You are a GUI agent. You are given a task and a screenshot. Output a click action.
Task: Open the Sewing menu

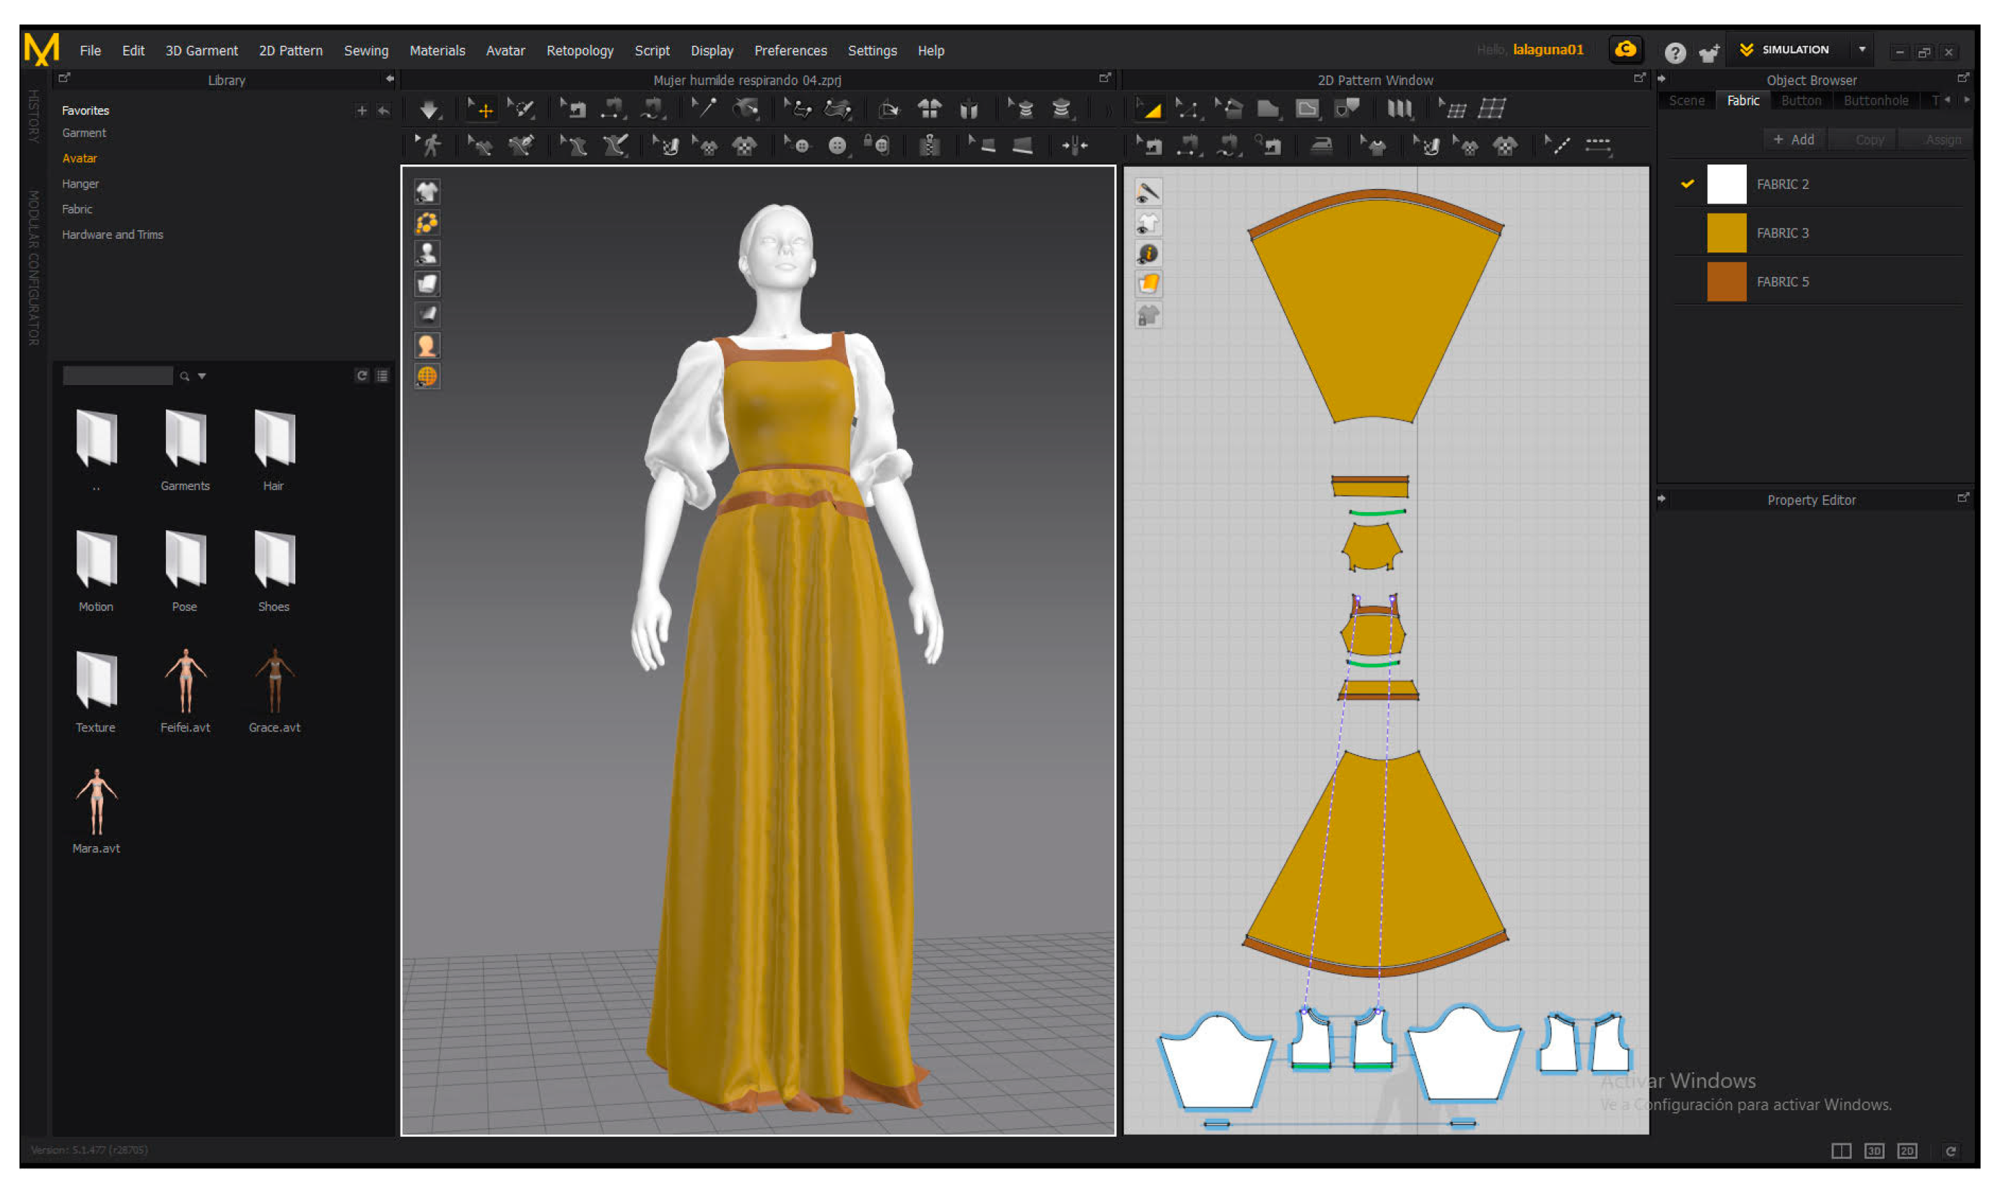coord(366,50)
